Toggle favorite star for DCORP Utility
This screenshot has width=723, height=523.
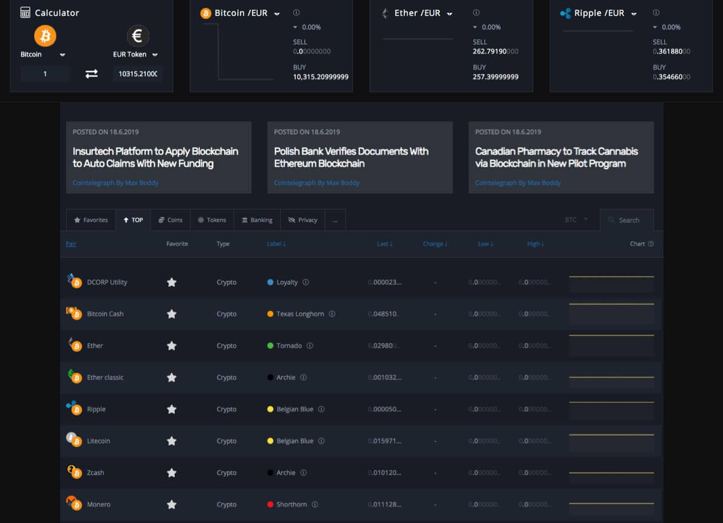[172, 282]
